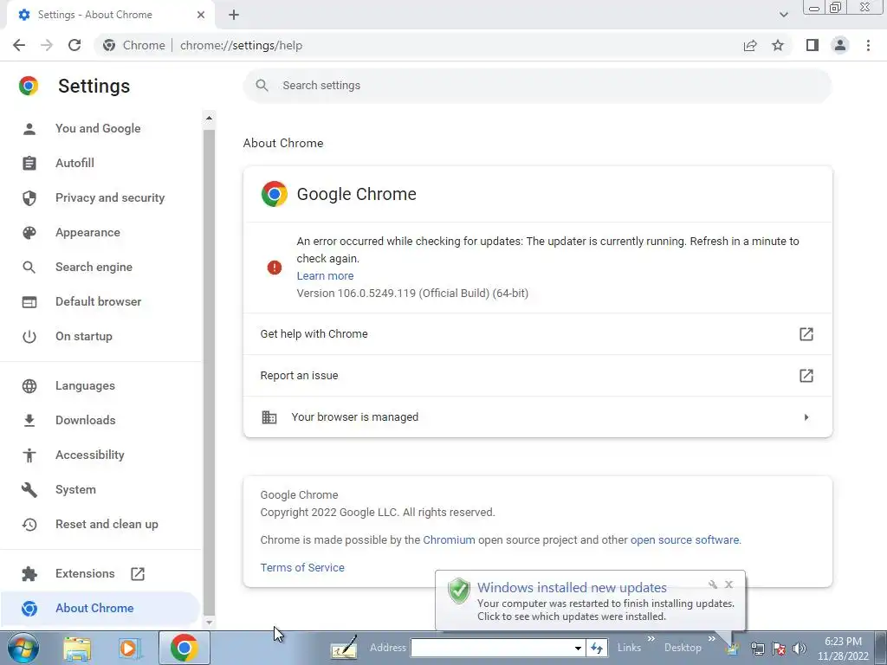
Task: Open the side panel icon
Action: [813, 45]
